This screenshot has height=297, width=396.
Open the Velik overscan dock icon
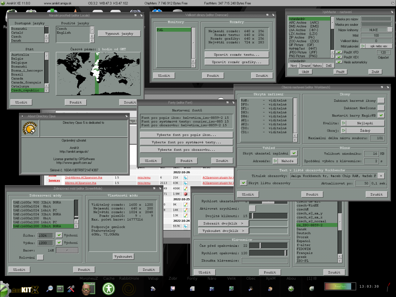(x=231, y=288)
